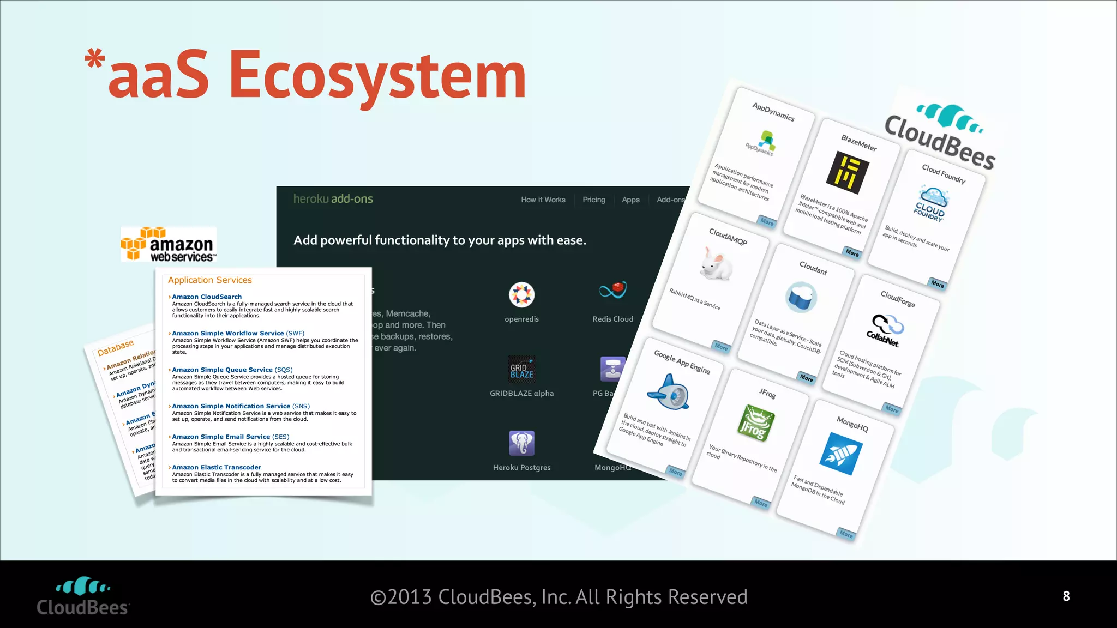The width and height of the screenshot is (1117, 628).
Task: Click the Cloudant blue database icon
Action: 801,297
